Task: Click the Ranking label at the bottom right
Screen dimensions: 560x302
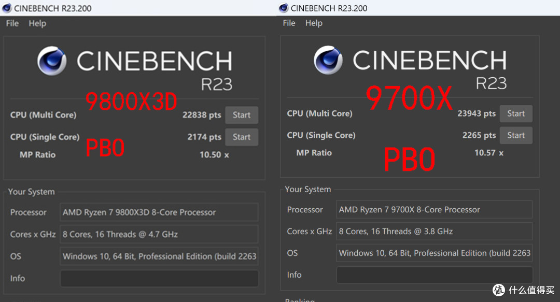Action: pos(300,299)
